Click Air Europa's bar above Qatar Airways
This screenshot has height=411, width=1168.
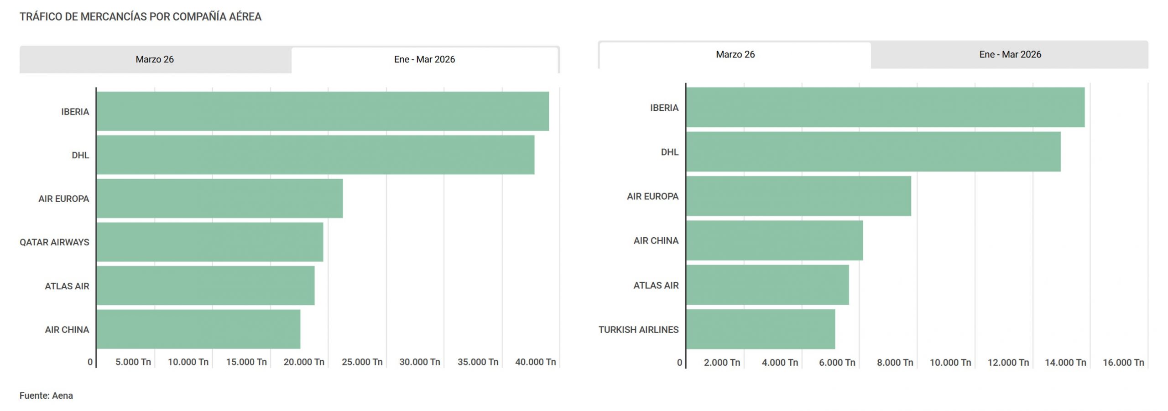(x=219, y=198)
